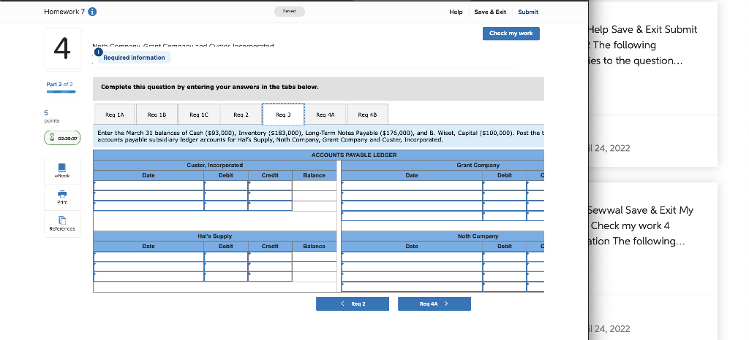Switch to the Req 1B tab
Screen dimensions: 749x340
point(157,115)
